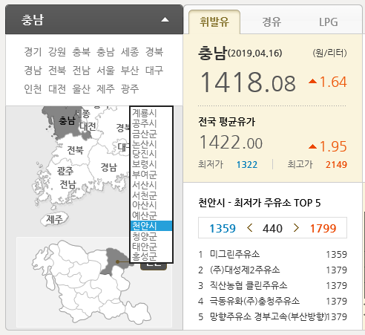Click the 대전 label on the map
Image resolution: width=365 pixels, height=335 pixels.
pos(88,126)
